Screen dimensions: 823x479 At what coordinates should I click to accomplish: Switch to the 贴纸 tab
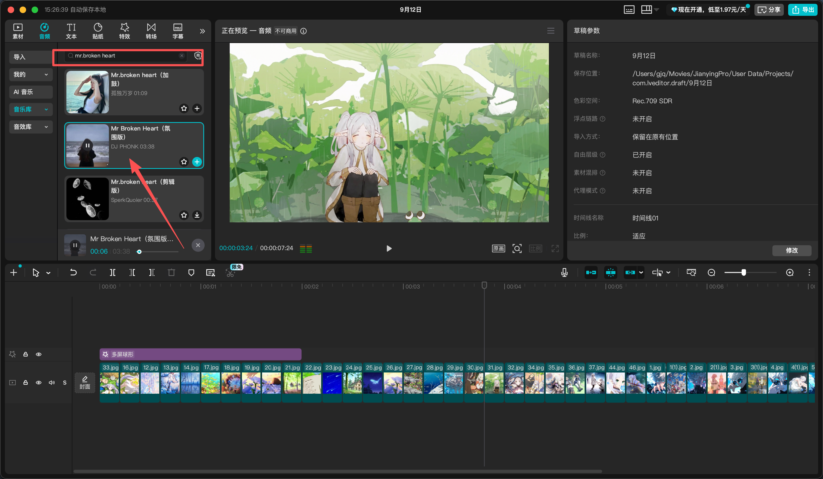[x=98, y=31]
